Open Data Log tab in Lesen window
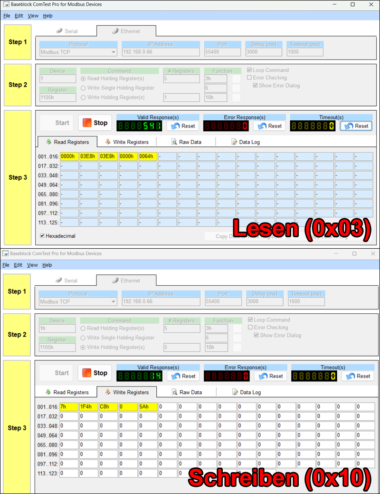380x494 pixels. click(x=246, y=142)
